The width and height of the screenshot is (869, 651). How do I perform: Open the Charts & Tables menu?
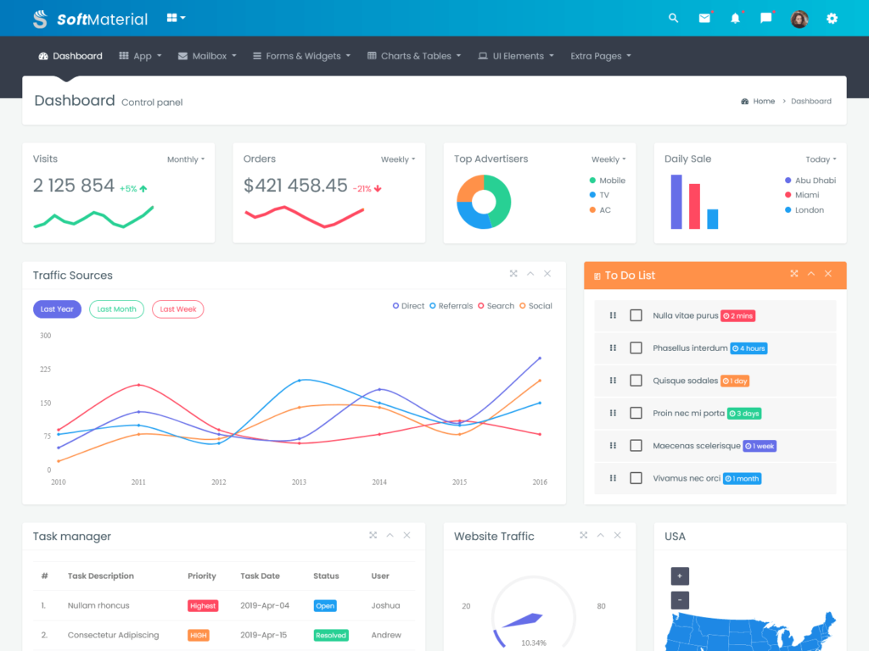click(413, 55)
